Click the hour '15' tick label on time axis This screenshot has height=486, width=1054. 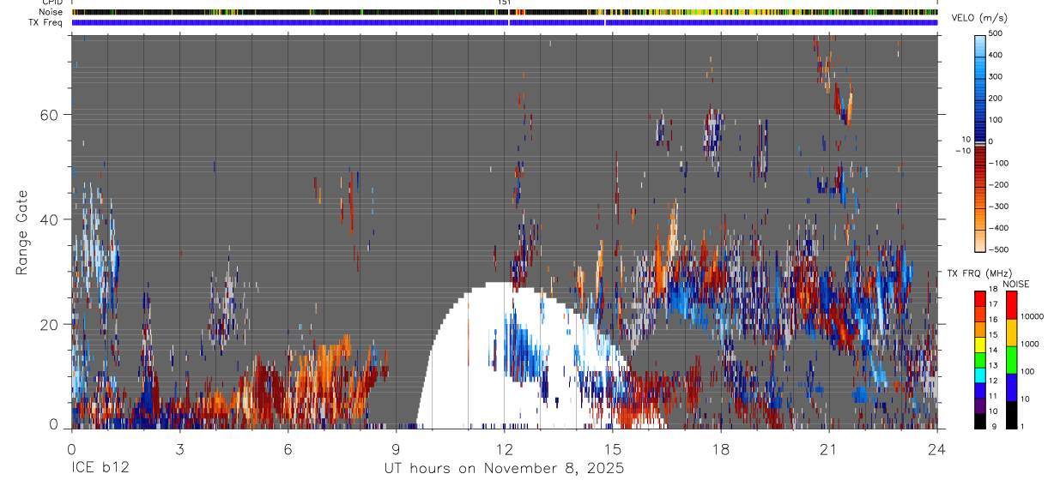pos(612,449)
